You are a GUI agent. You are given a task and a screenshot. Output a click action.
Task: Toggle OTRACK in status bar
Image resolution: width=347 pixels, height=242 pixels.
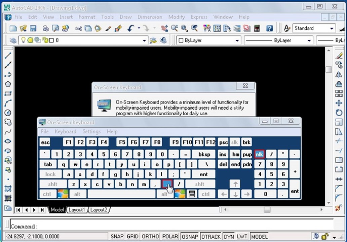pos(211,237)
